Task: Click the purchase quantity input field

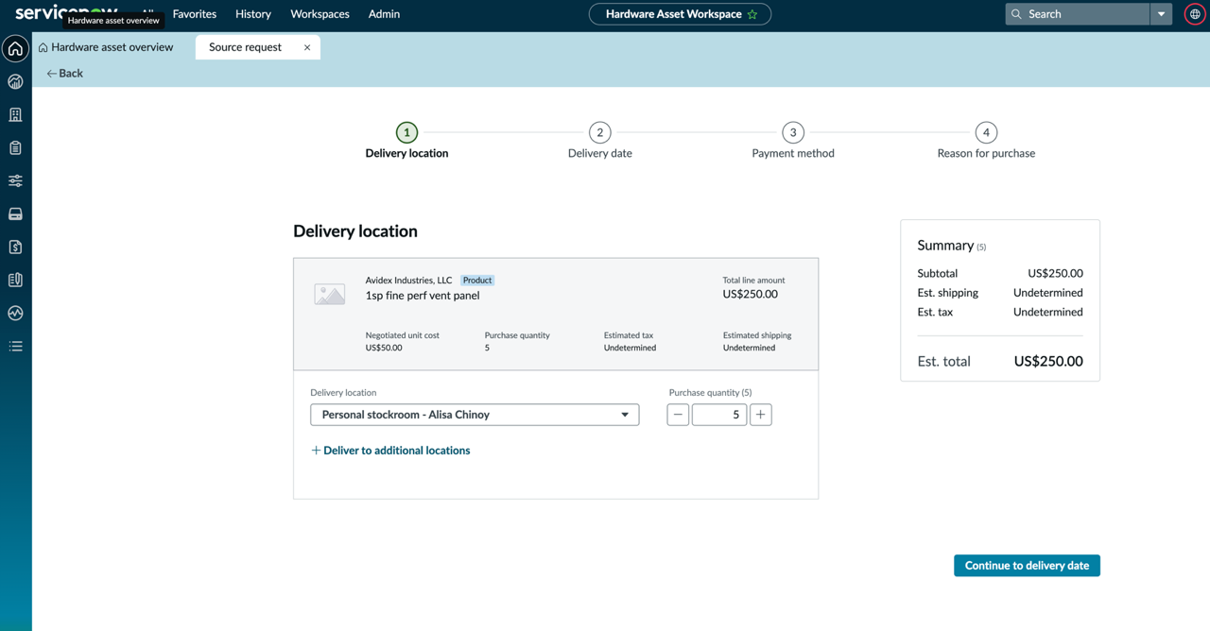Action: (719, 415)
